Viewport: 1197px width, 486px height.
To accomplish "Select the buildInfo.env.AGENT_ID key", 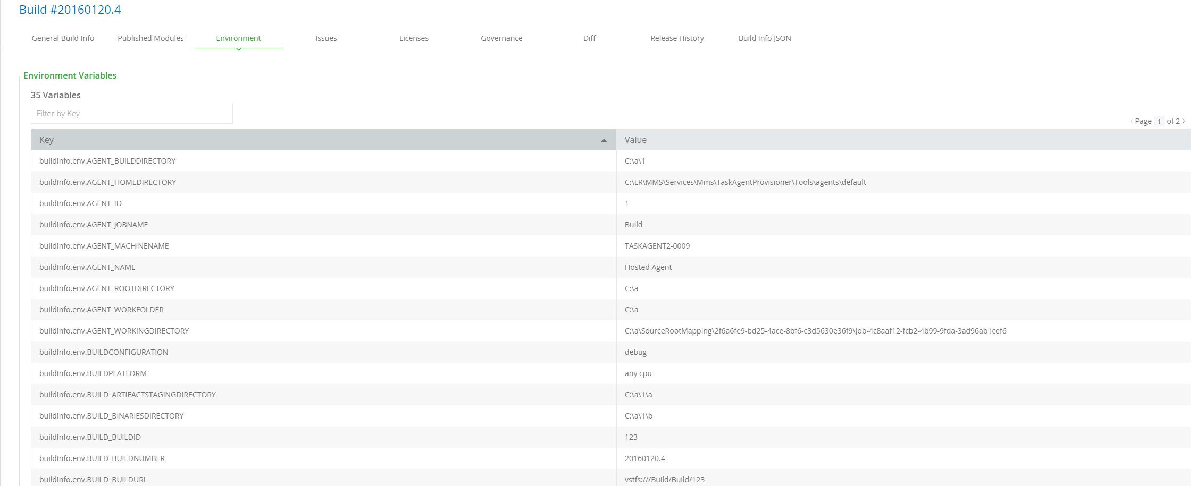I will (x=80, y=203).
